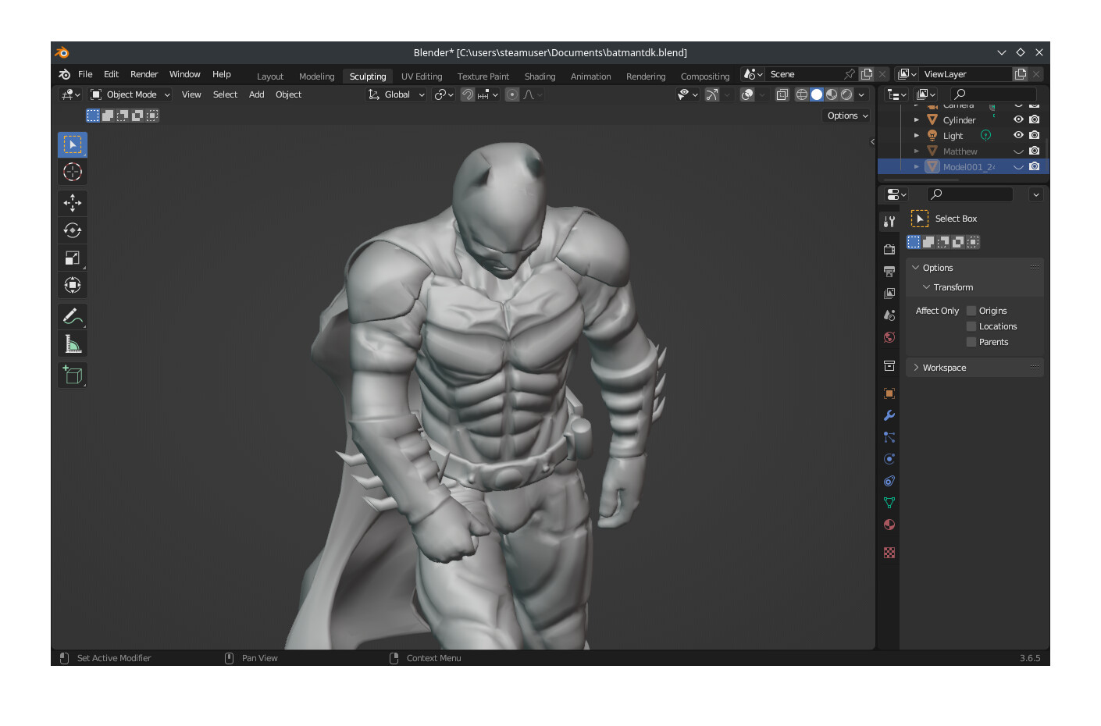1101x726 pixels.
Task: Enable the Parents checkbox
Action: pos(971,342)
